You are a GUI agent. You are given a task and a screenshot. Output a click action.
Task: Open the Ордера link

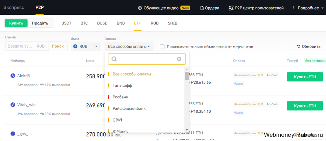(212, 8)
